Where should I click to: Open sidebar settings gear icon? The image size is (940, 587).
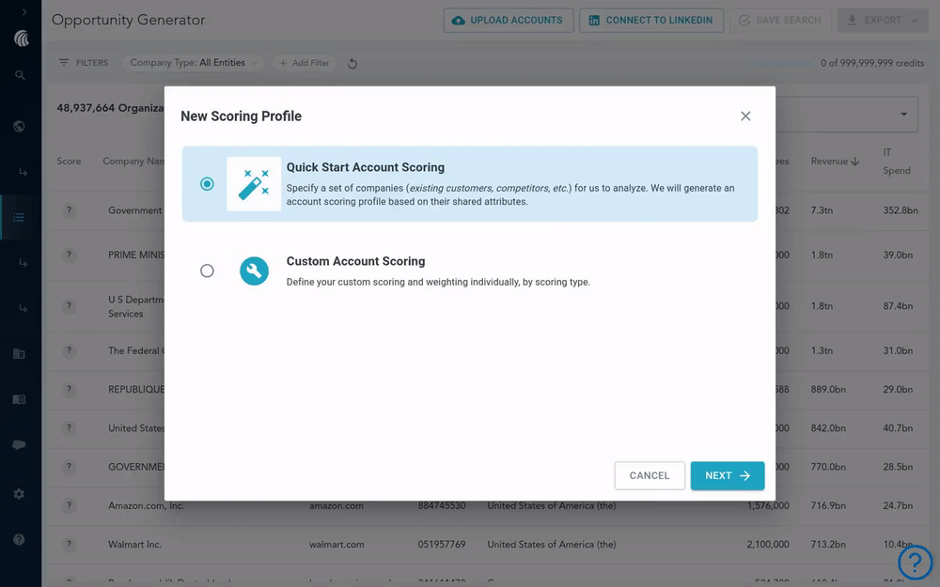[19, 494]
